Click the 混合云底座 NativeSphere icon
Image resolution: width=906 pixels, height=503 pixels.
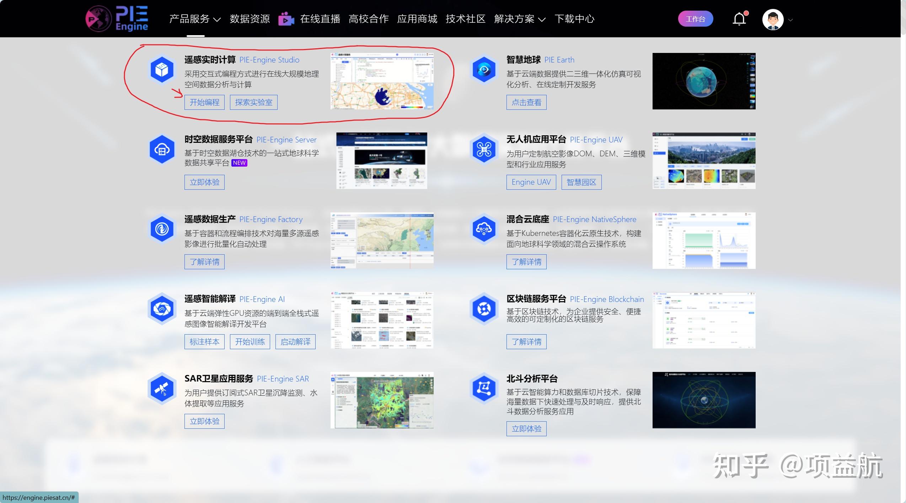point(483,229)
